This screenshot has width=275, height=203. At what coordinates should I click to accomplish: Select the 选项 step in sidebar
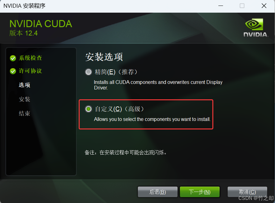point(24,85)
